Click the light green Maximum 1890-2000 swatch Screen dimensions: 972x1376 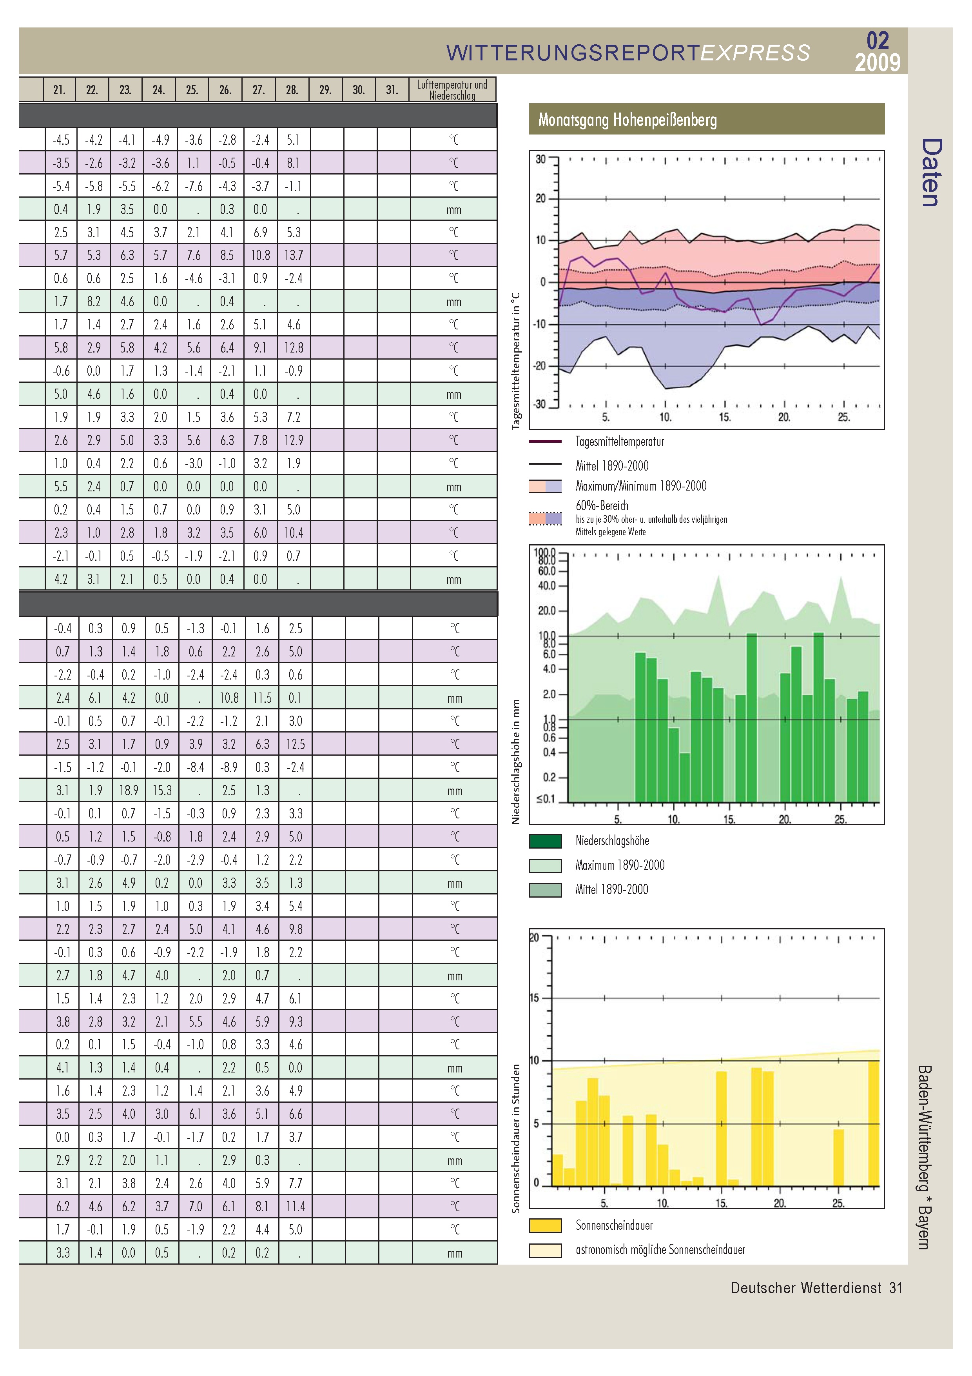[x=545, y=865]
